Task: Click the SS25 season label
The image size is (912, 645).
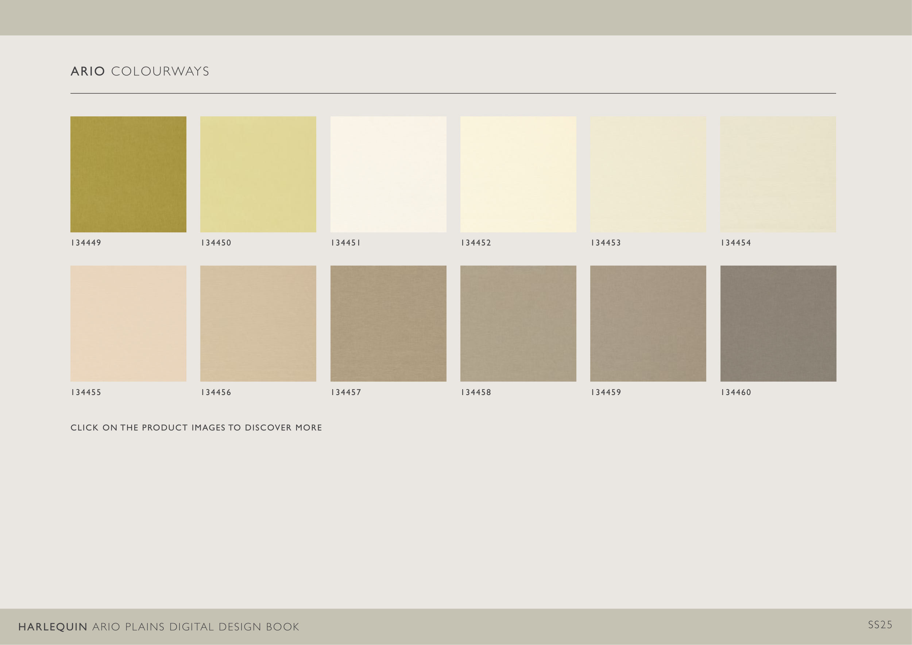Action: (x=880, y=625)
